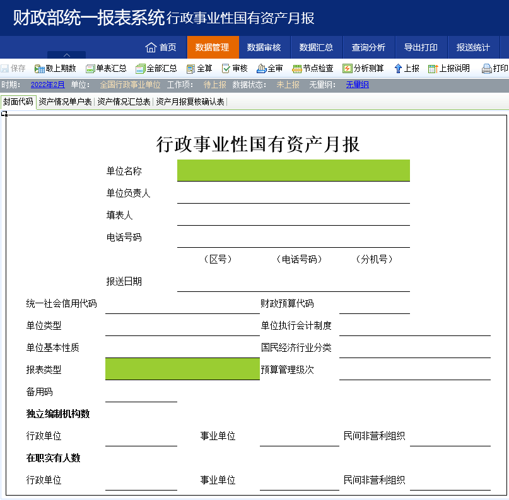Click the home icon beside 首页
This screenshot has width=509, height=500.
(151, 47)
